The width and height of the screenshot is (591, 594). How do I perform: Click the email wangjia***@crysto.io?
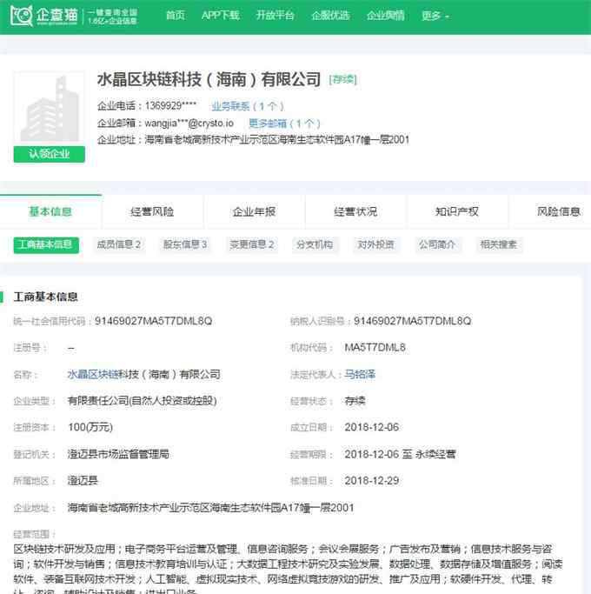click(x=189, y=123)
